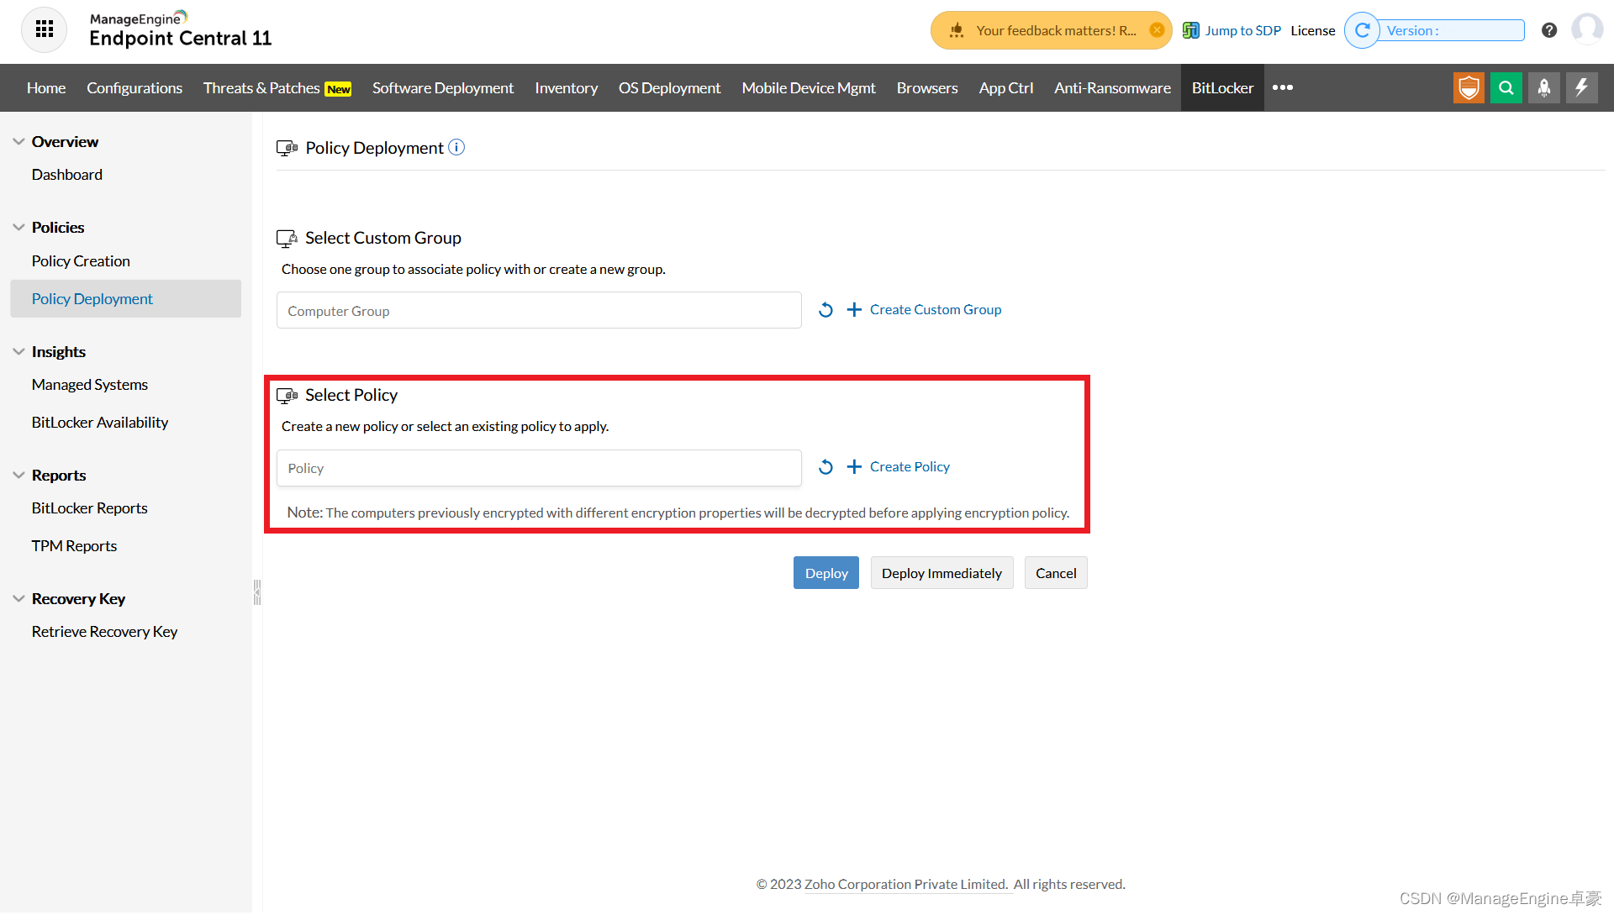Click the Jump to SDP icon
The image size is (1614, 915).
click(x=1190, y=30)
